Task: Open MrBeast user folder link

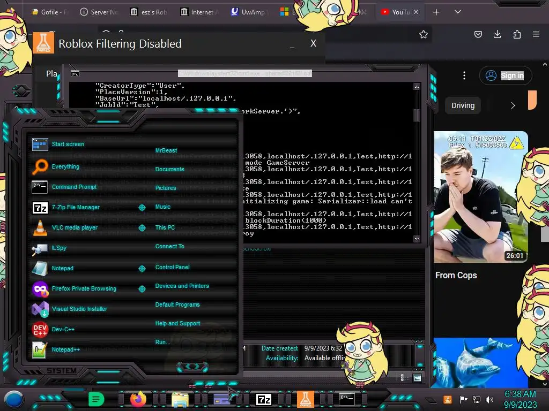Action: click(166, 150)
